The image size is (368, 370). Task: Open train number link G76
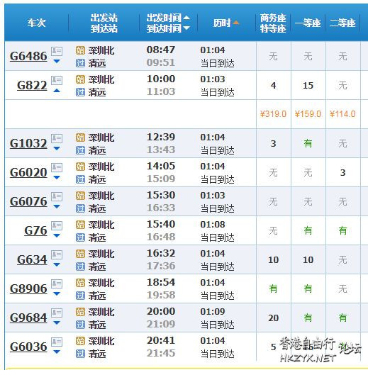(35, 230)
